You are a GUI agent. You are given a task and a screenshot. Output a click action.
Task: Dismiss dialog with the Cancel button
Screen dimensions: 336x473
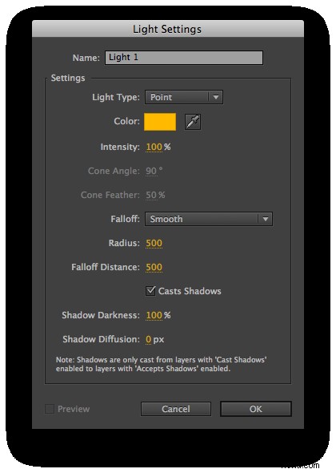coord(176,409)
